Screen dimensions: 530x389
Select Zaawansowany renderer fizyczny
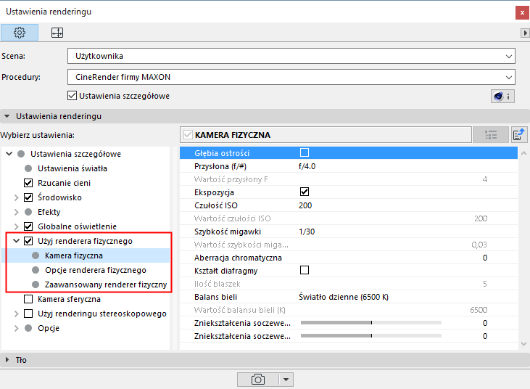pyautogui.click(x=106, y=284)
